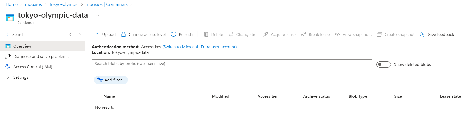This screenshot has width=464, height=120.
Task: Focus the sidebar Search field
Action: tap(35, 34)
